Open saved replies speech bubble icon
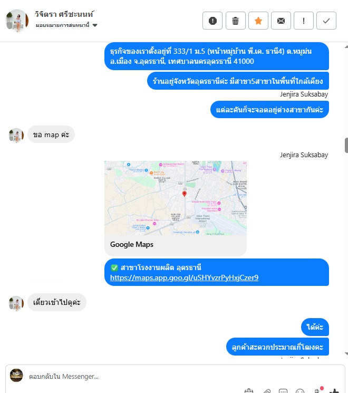This screenshot has height=393, width=348. [283, 391]
